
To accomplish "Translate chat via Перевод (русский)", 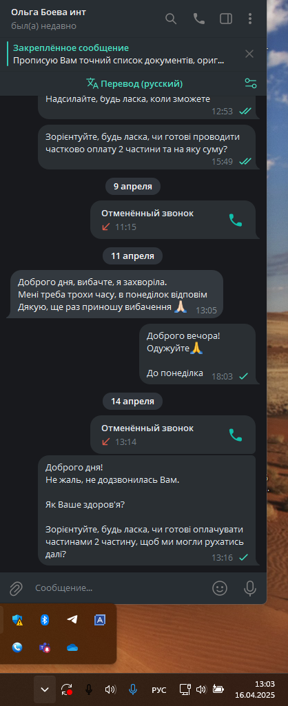I will 134,83.
